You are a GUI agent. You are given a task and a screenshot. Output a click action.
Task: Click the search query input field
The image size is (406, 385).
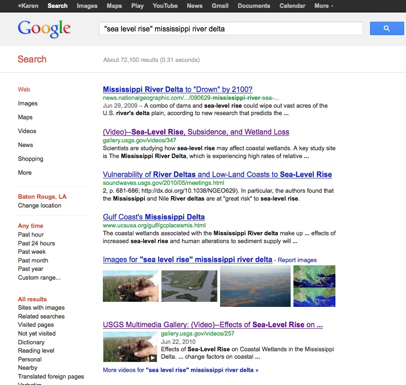tap(231, 29)
